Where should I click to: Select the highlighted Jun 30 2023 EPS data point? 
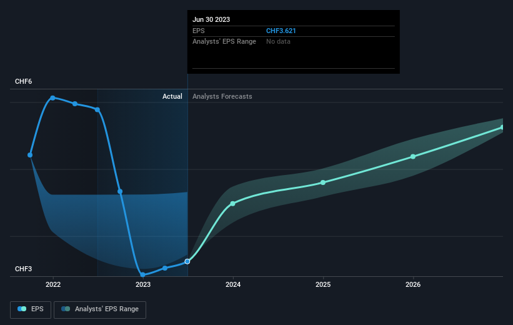pos(187,261)
